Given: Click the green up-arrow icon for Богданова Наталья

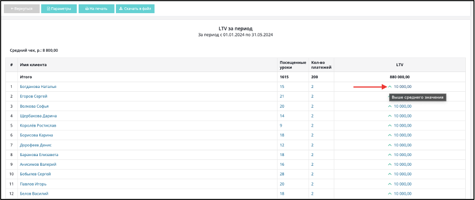Looking at the screenshot, I should [390, 87].
